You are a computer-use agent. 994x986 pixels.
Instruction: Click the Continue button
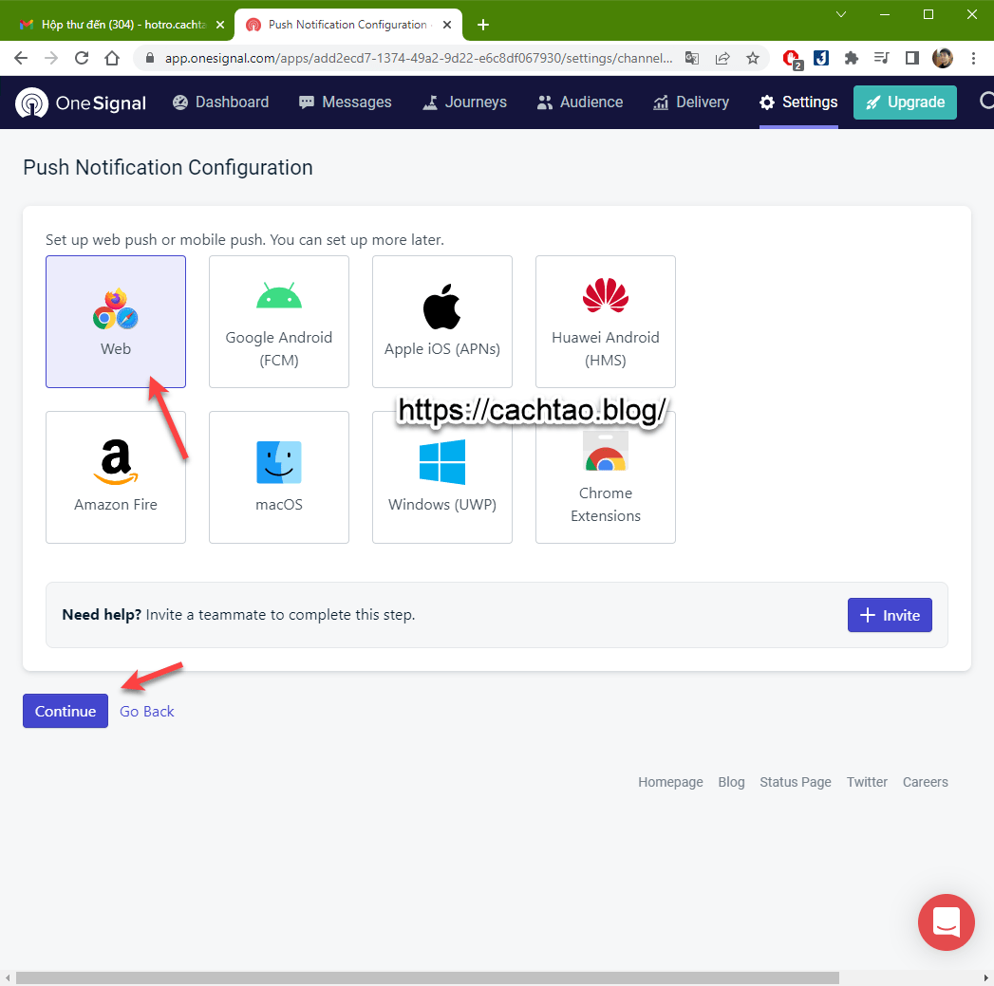tap(66, 711)
